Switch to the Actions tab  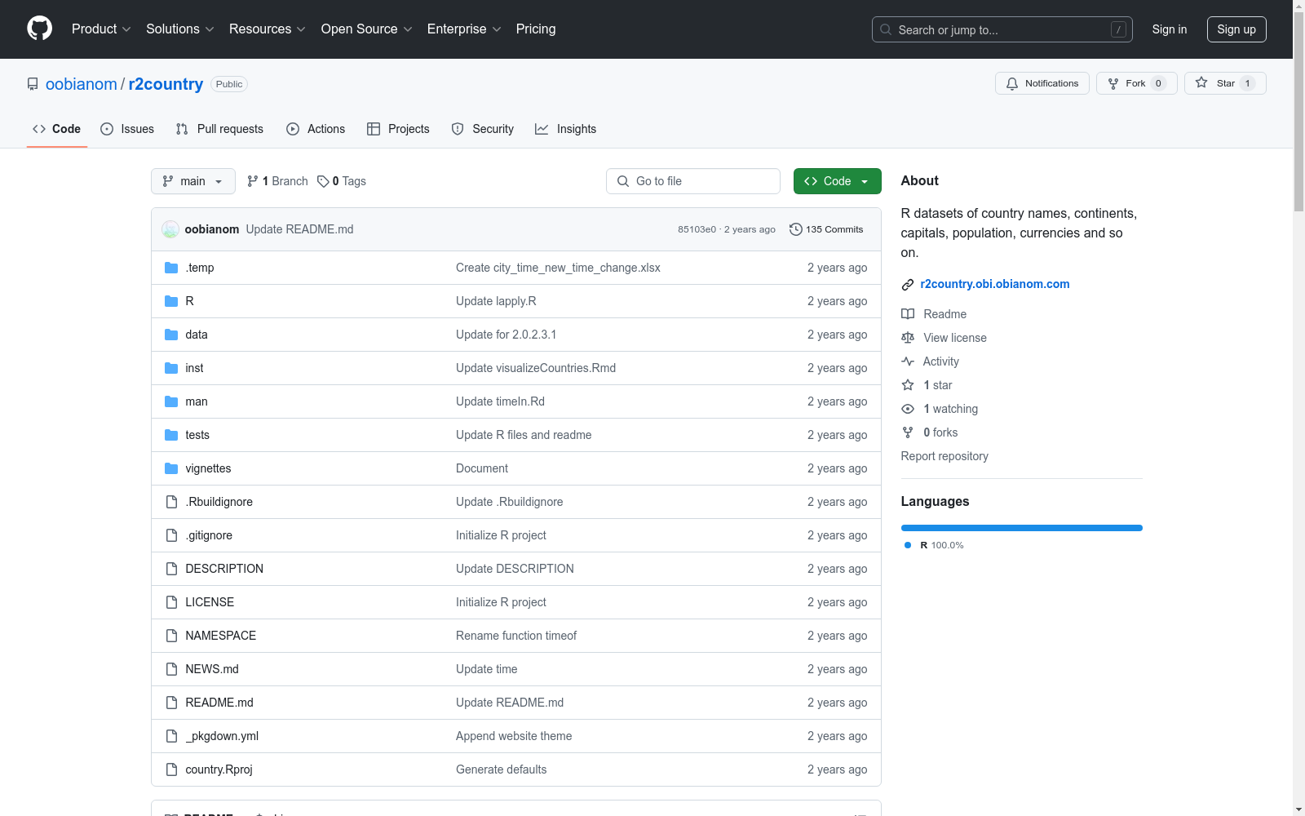pyautogui.click(x=316, y=129)
